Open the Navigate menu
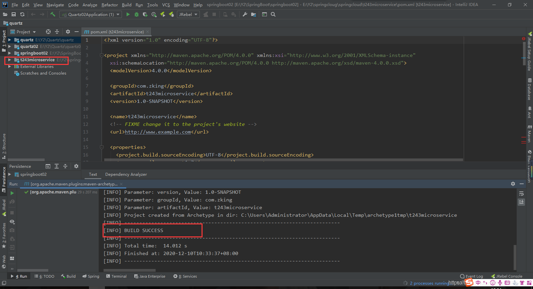Screen dimensions: 533x289 (x=55, y=5)
